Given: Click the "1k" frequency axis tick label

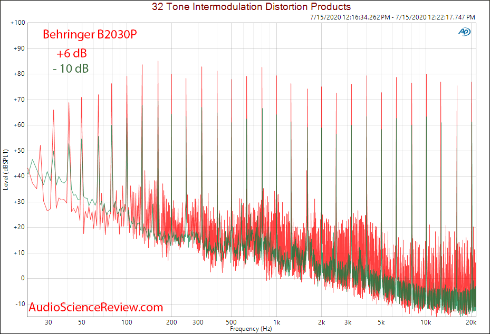Looking at the screenshot, I should pyautogui.click(x=276, y=322).
